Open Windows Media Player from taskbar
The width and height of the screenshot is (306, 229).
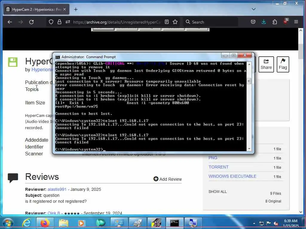pyautogui.click(x=82, y=223)
